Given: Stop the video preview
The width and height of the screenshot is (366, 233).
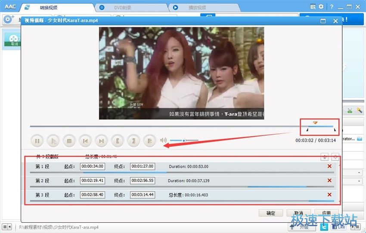Looking at the screenshot, I should (69, 141).
